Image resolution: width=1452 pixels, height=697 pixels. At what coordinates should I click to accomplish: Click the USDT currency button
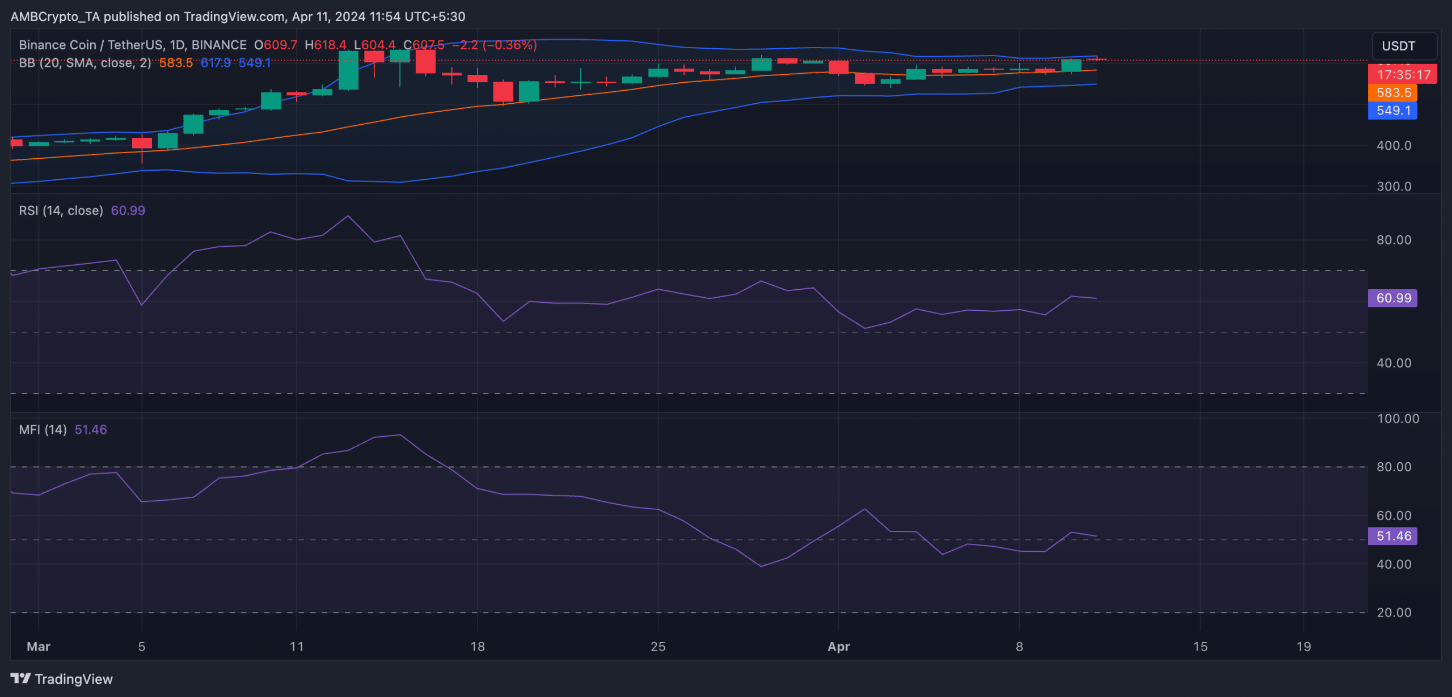(x=1404, y=46)
